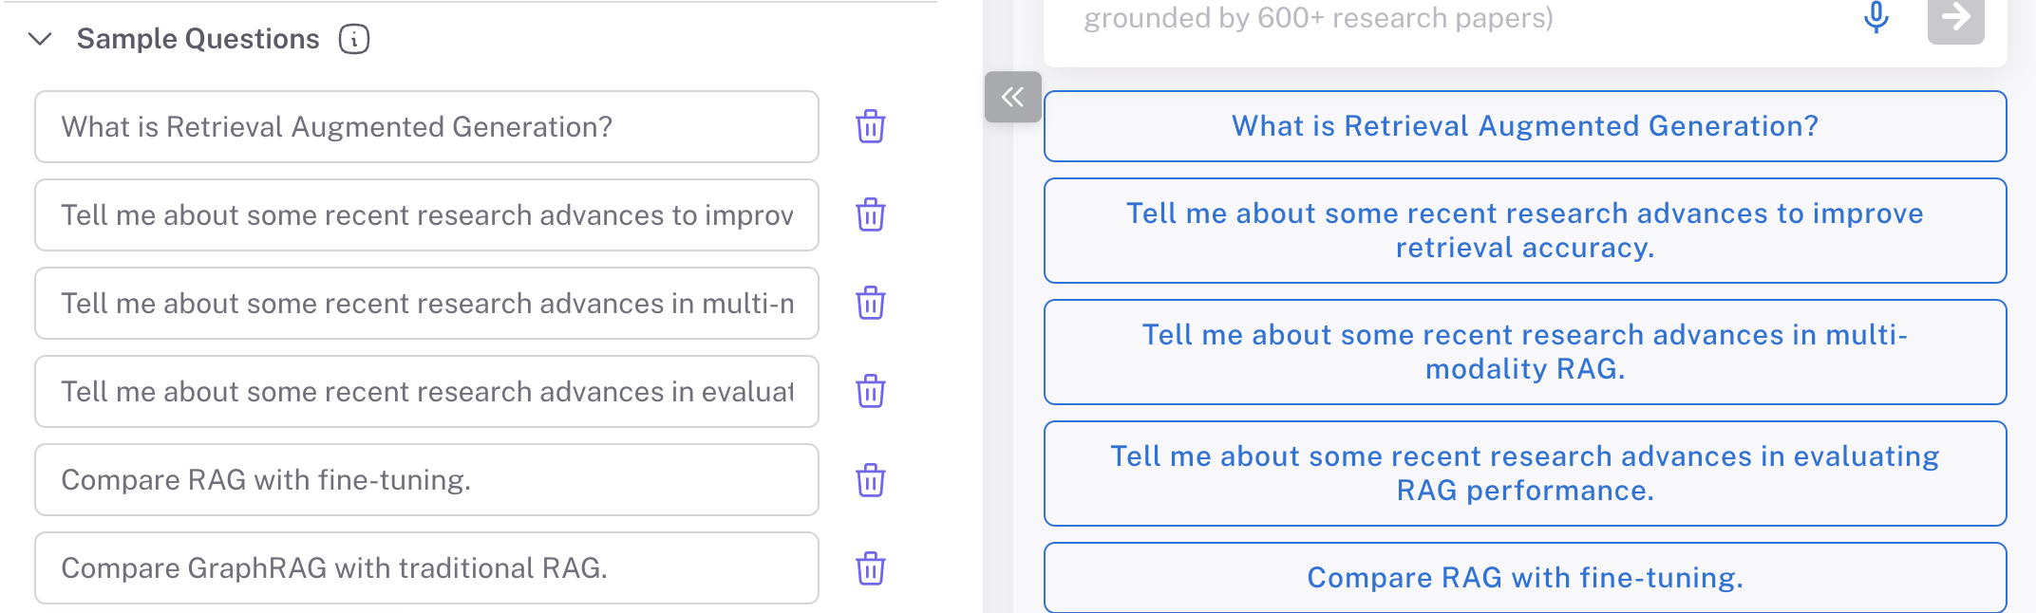Delete the 'Compare RAG with fine-tuning' question
Screen dimensions: 2036x613
[870, 479]
